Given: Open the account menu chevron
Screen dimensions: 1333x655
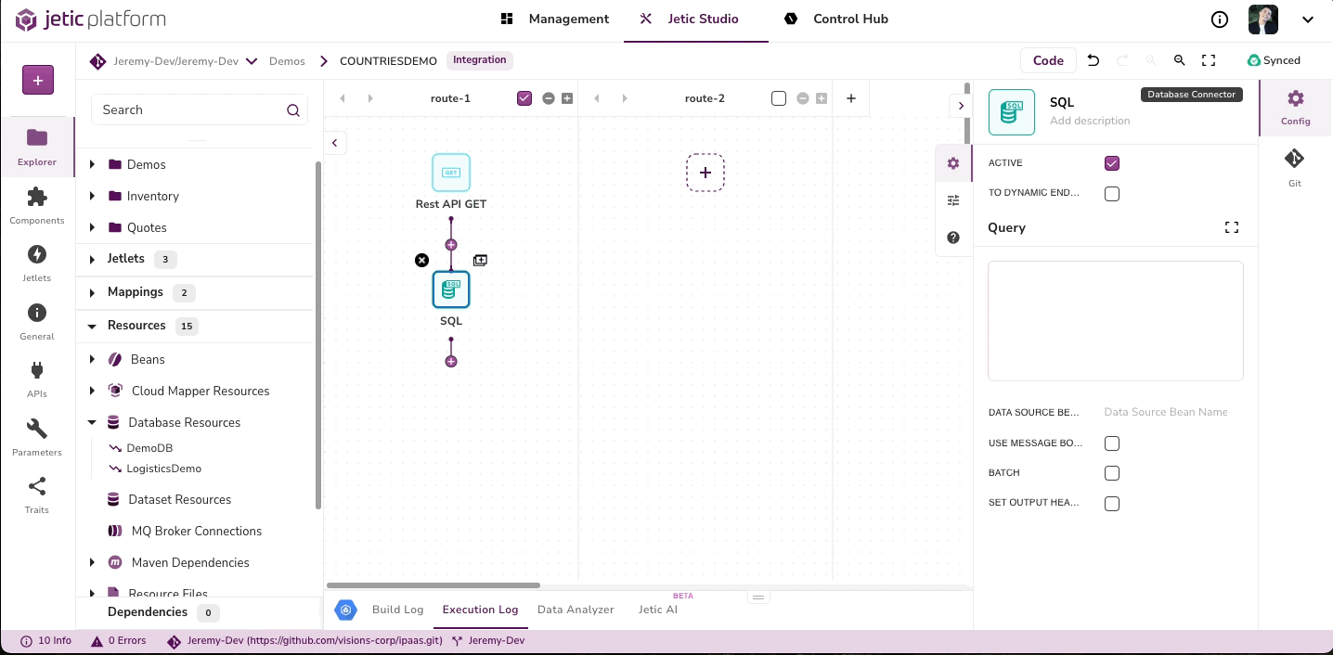Looking at the screenshot, I should point(1307,19).
